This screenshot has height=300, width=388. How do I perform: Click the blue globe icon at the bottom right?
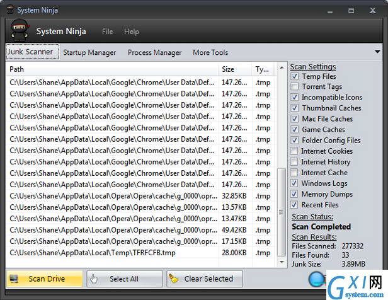[x=317, y=279]
